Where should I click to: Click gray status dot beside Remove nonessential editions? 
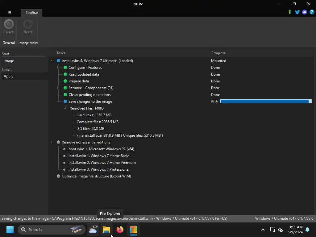(x=58, y=142)
